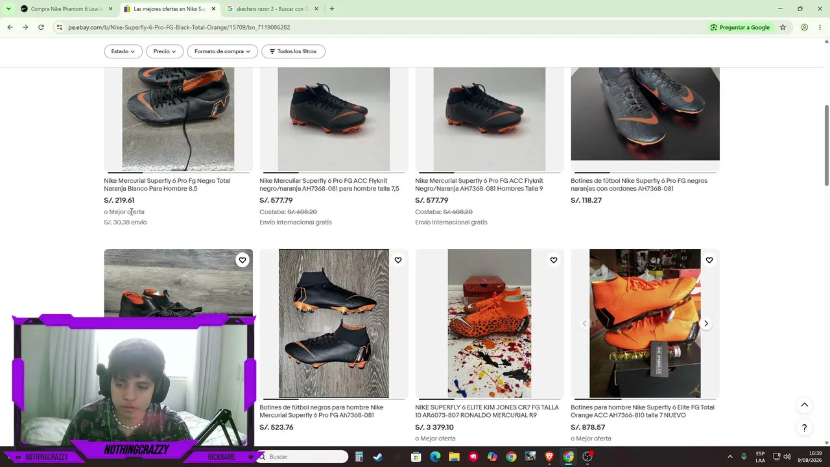This screenshot has height=467, width=830.
Task: Click the S/. 219.61 price text
Action: pos(119,200)
